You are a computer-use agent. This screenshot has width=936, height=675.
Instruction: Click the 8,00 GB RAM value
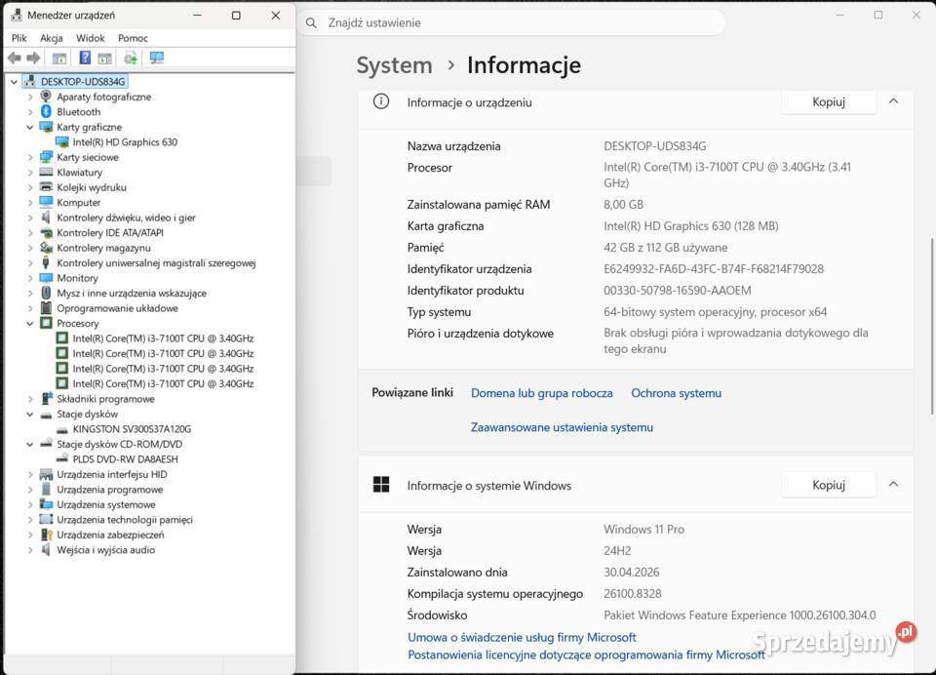click(x=623, y=204)
